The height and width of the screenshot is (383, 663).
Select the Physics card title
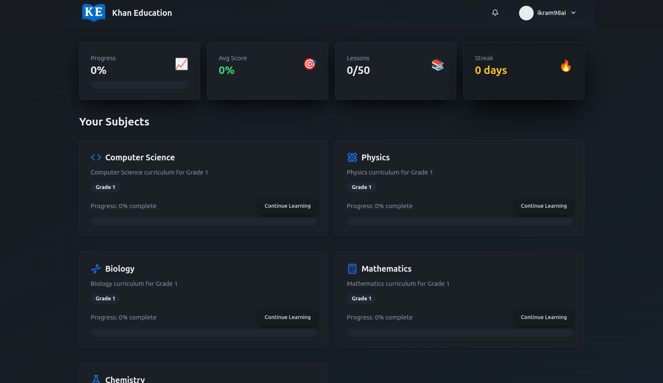[376, 157]
